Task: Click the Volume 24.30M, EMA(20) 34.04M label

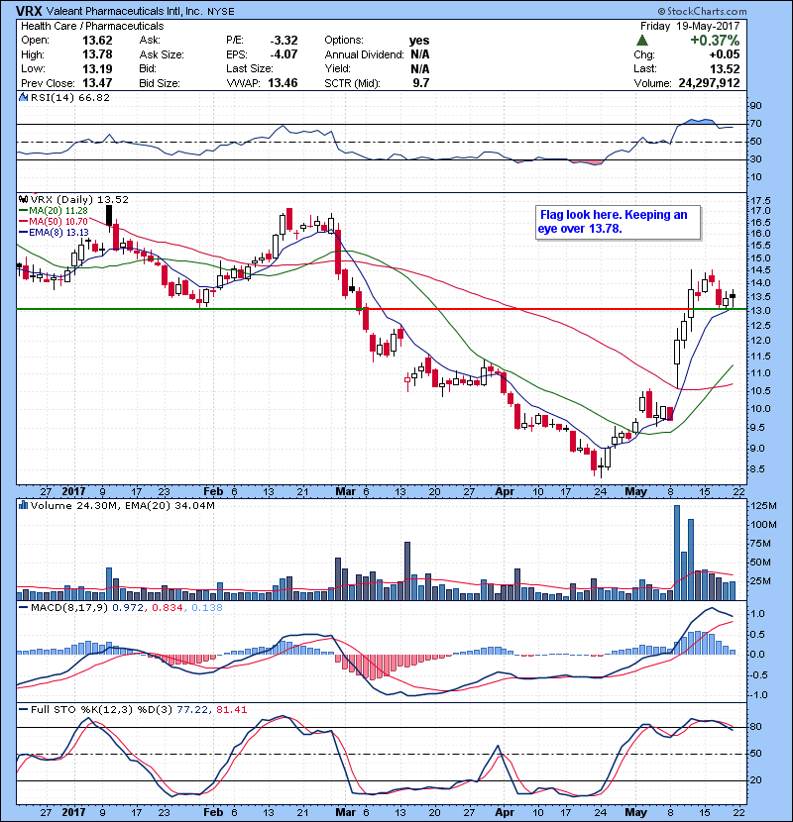Action: click(123, 505)
